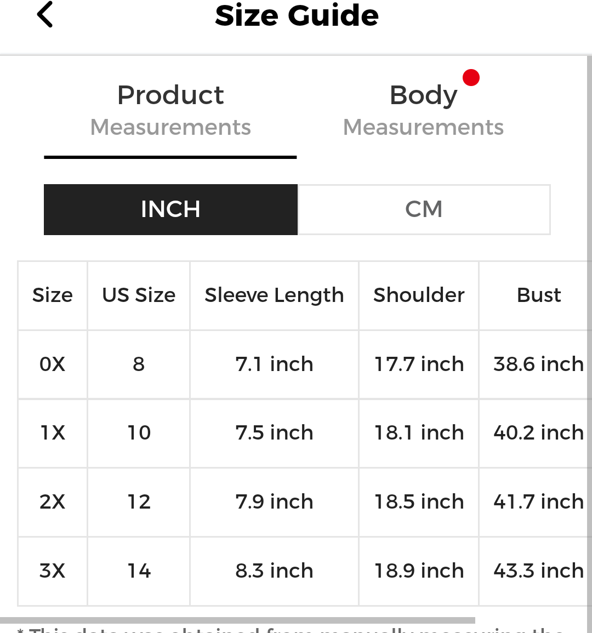Switch units to CM
The width and height of the screenshot is (592, 633).
point(424,209)
